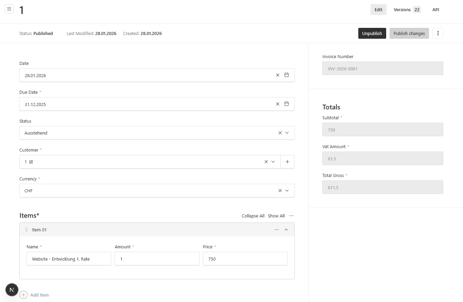Click the Price input field

pyautogui.click(x=245, y=259)
